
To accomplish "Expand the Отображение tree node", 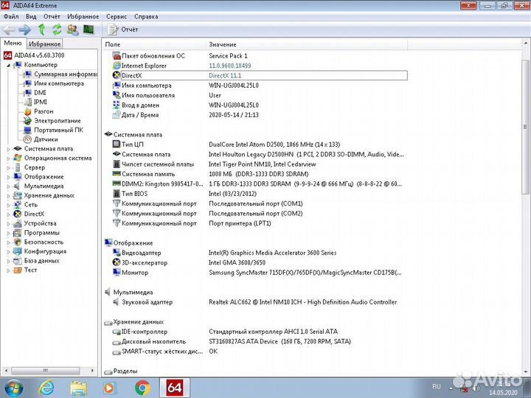I will [8, 177].
